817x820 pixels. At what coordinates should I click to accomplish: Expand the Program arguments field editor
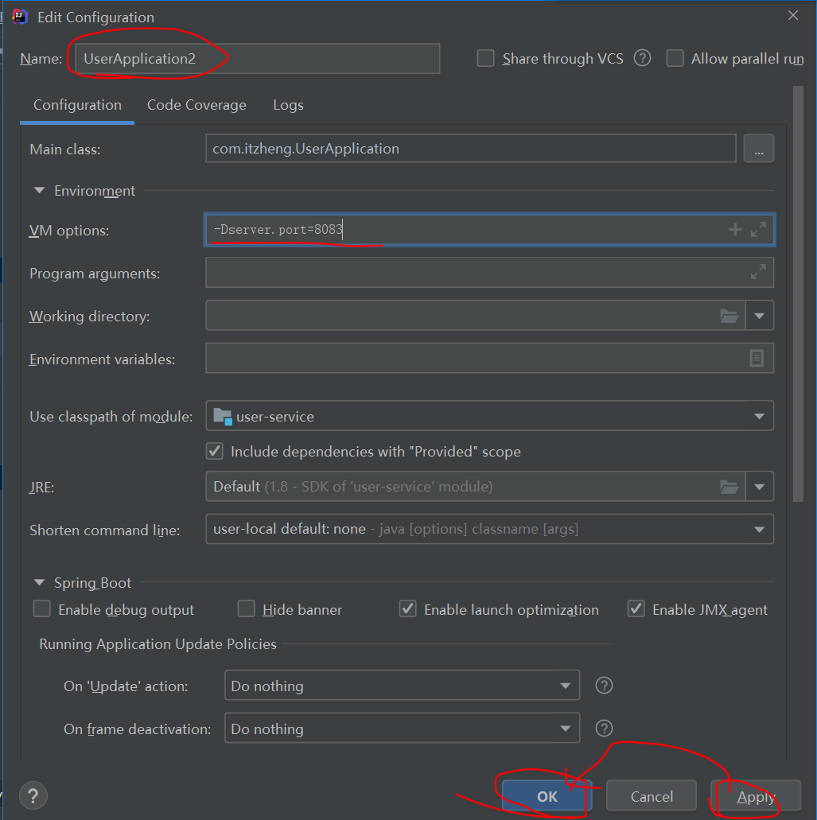[x=758, y=271]
